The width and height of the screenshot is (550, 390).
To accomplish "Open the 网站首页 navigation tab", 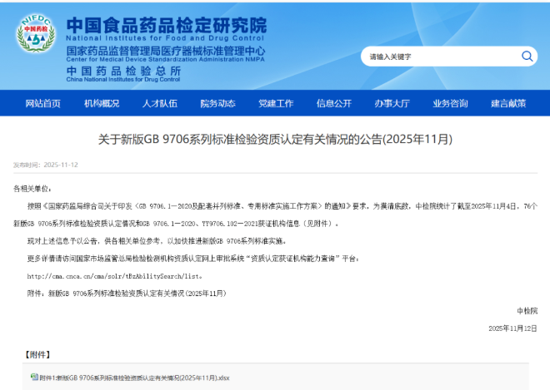I will [x=43, y=104].
